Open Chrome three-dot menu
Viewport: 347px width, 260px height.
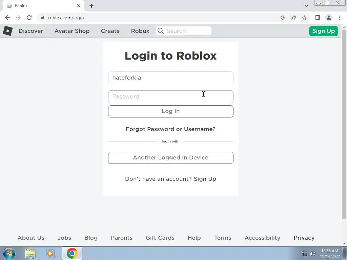[340, 18]
